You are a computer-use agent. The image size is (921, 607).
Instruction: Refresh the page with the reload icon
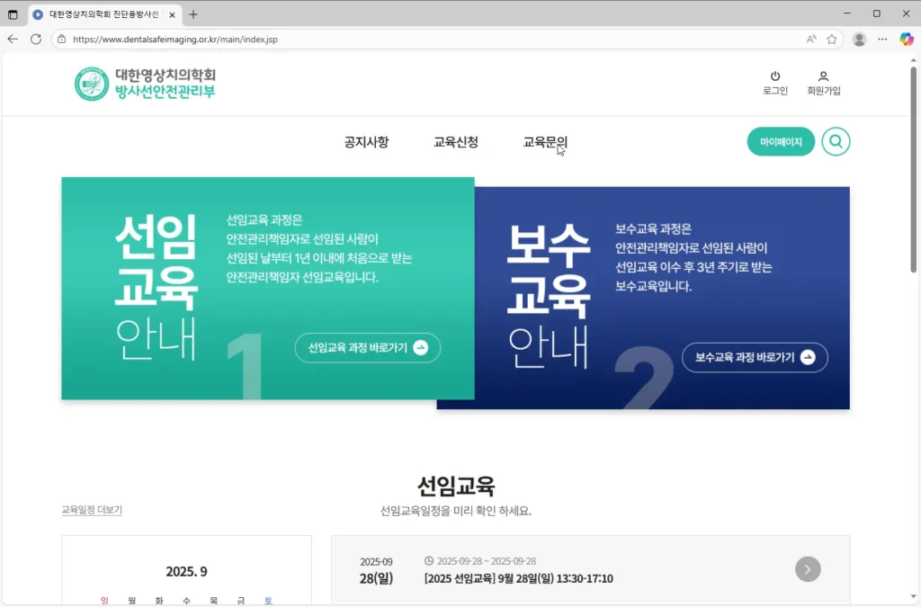35,39
